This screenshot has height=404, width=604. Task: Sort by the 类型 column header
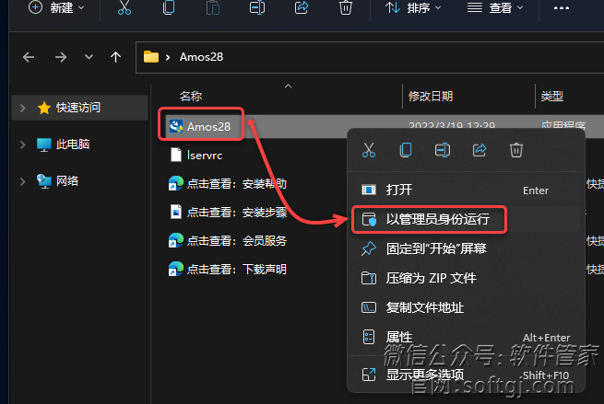[552, 96]
